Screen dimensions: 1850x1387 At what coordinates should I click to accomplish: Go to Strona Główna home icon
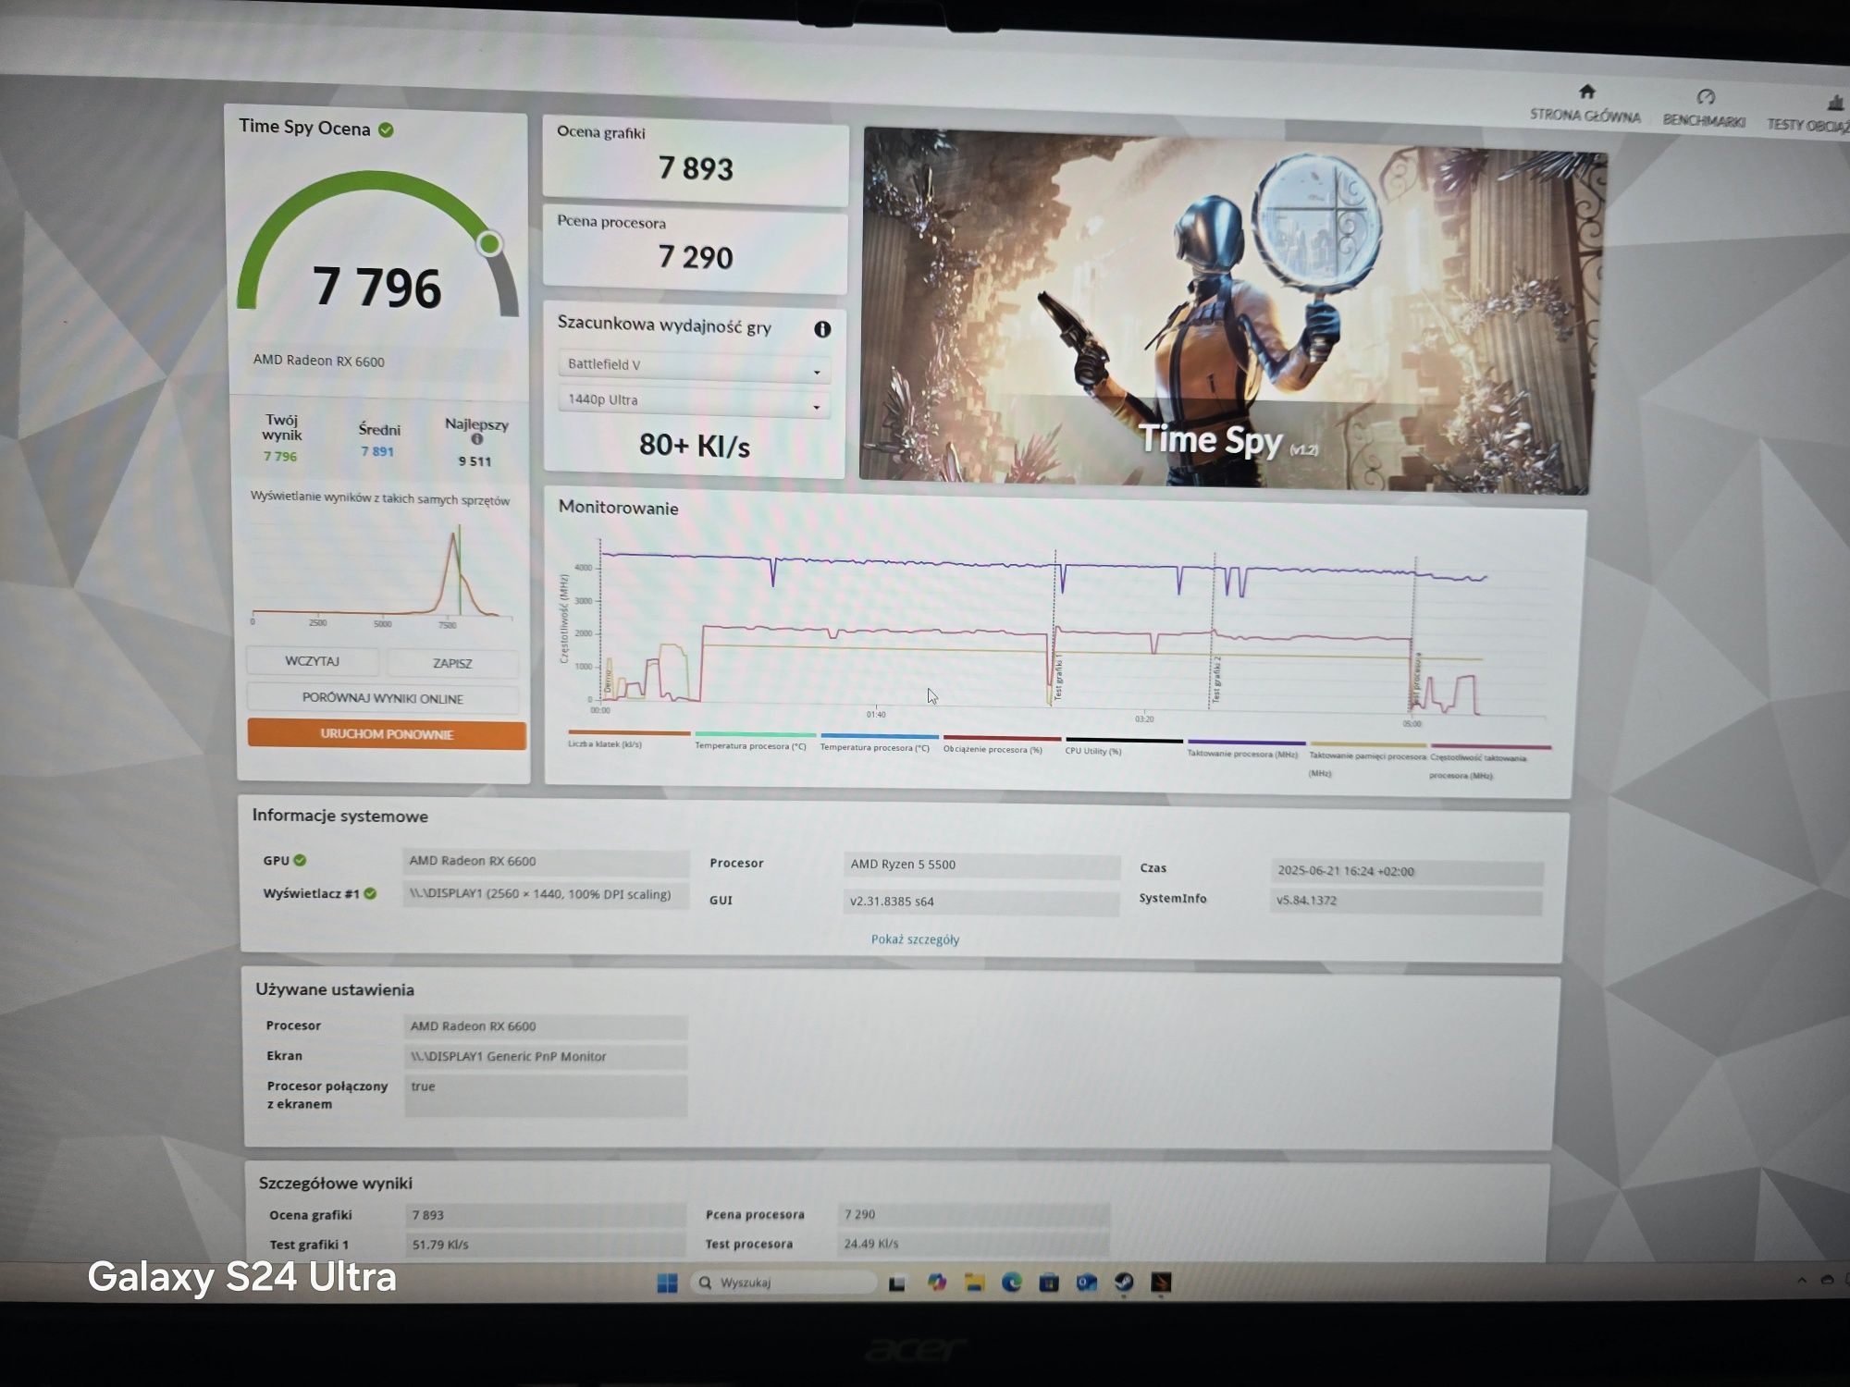[x=1587, y=92]
